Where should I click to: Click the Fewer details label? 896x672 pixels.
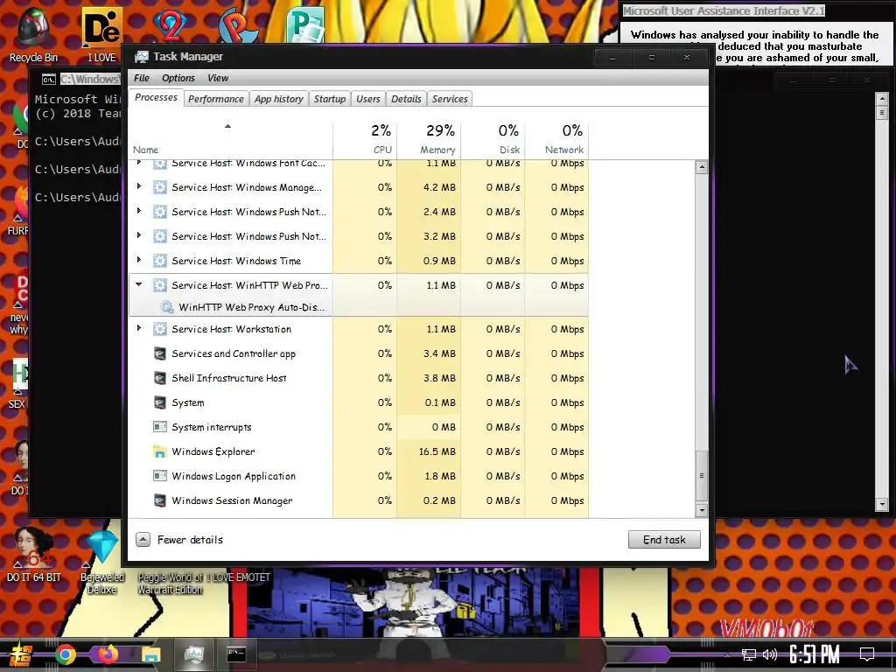pos(190,540)
